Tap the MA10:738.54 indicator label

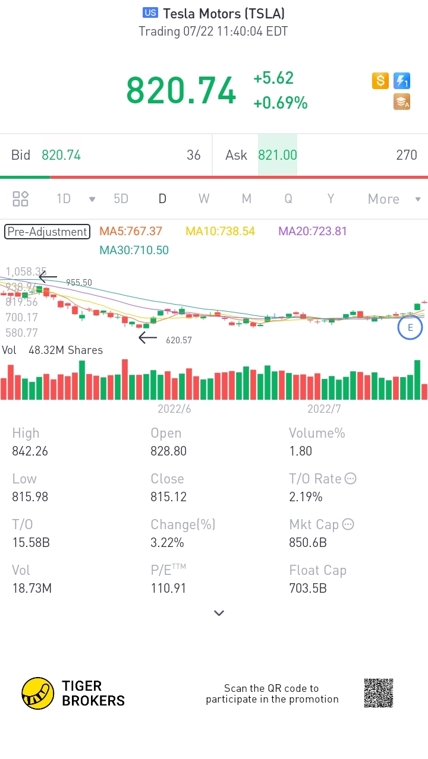221,231
